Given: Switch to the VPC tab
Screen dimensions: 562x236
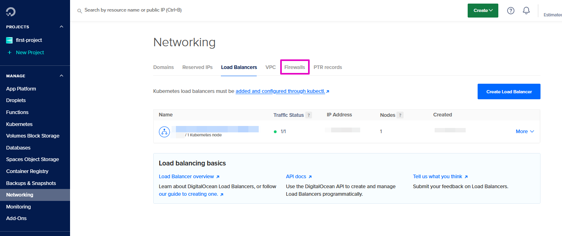Looking at the screenshot, I should 271,67.
